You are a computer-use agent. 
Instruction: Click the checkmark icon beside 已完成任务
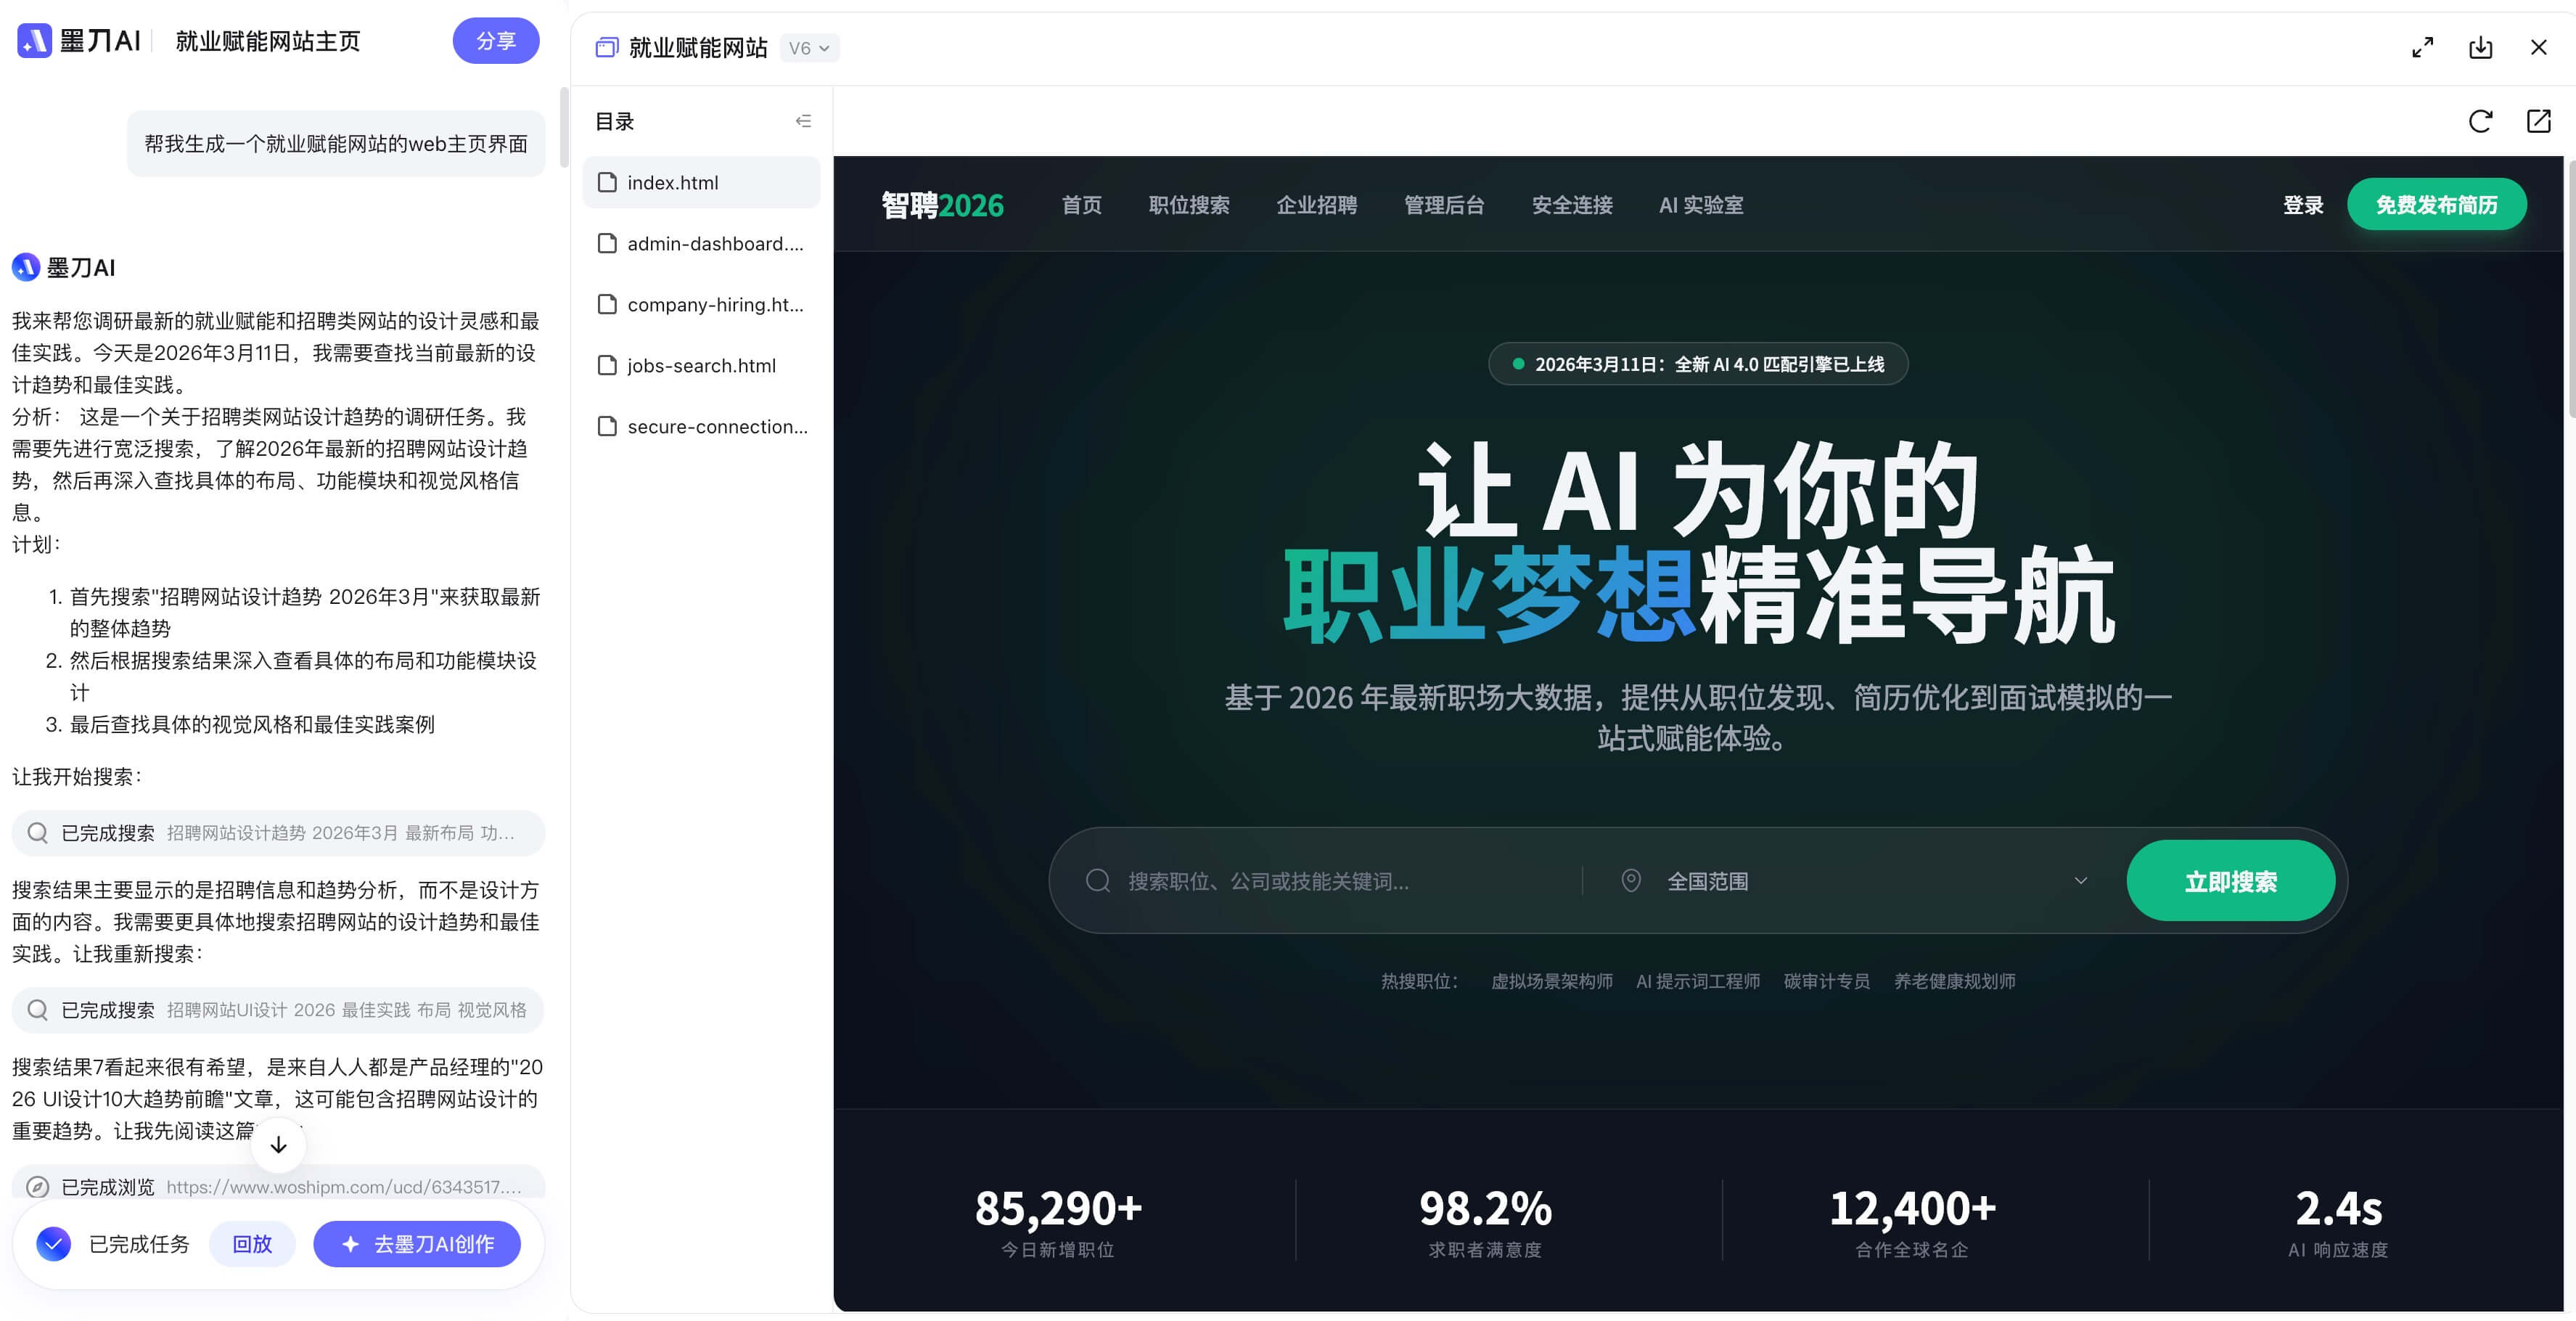53,1244
